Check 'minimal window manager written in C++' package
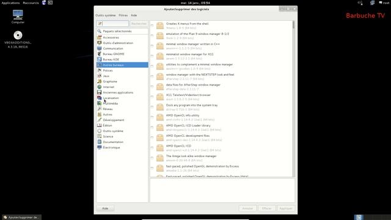Viewport: 391px width, 220px height. pyautogui.click(x=152, y=46)
